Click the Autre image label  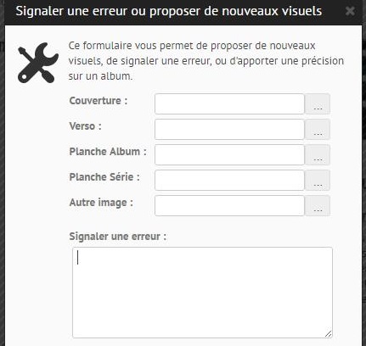[101, 203]
